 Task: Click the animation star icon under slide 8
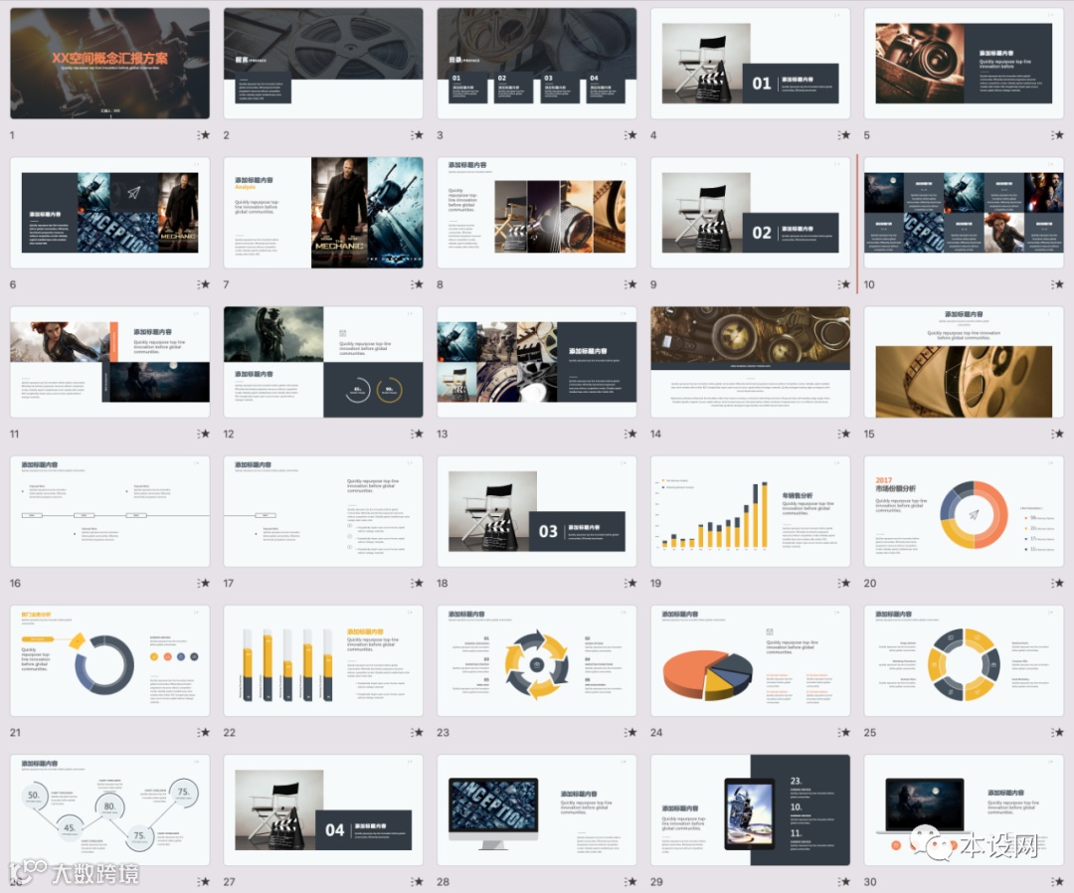pyautogui.click(x=630, y=284)
